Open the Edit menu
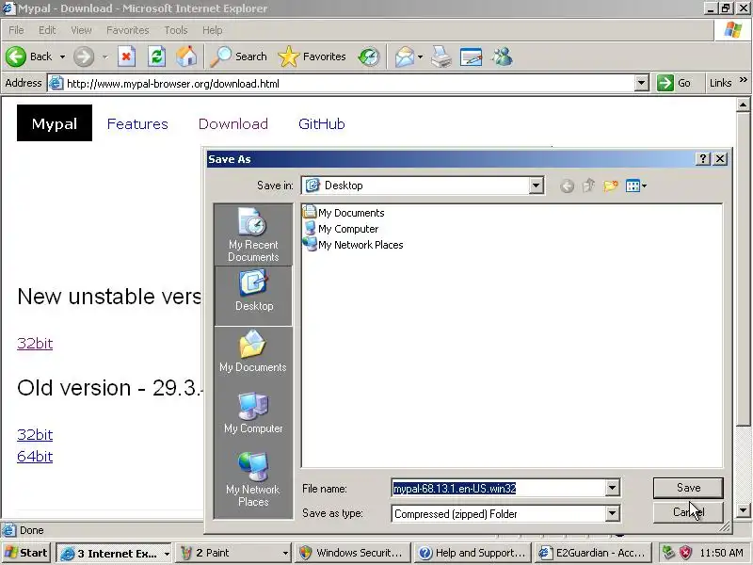This screenshot has height=565, width=753. click(x=47, y=30)
